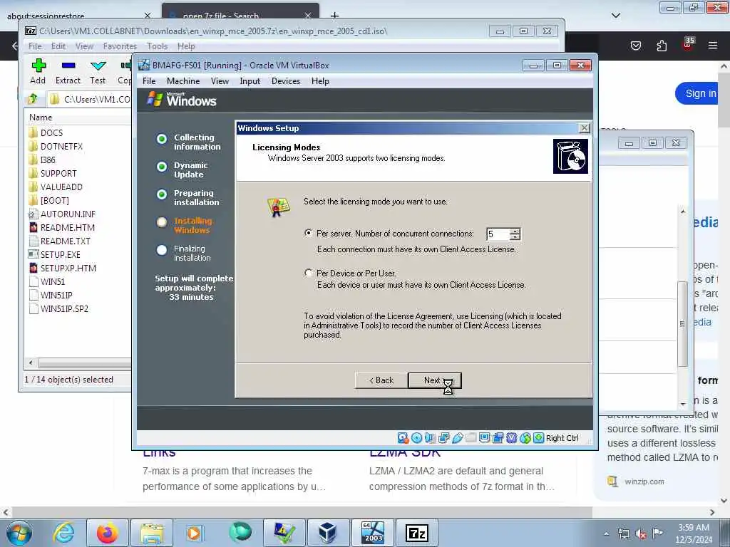Select Per Device or Per User radio
This screenshot has width=730, height=547.
[x=308, y=273]
